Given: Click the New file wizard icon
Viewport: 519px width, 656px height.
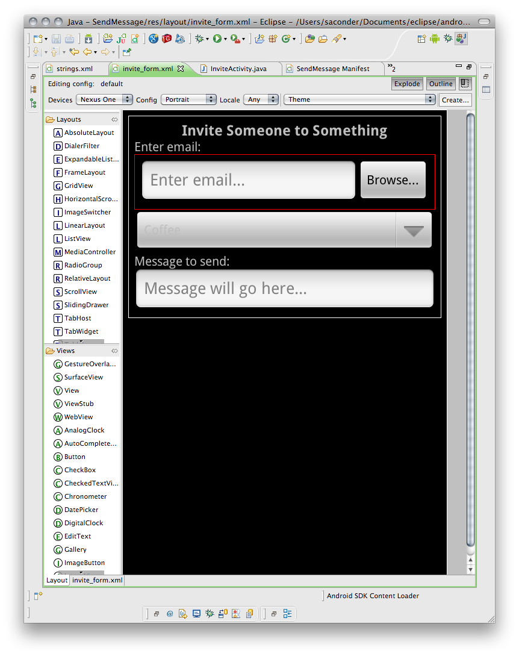Looking at the screenshot, I should point(38,39).
